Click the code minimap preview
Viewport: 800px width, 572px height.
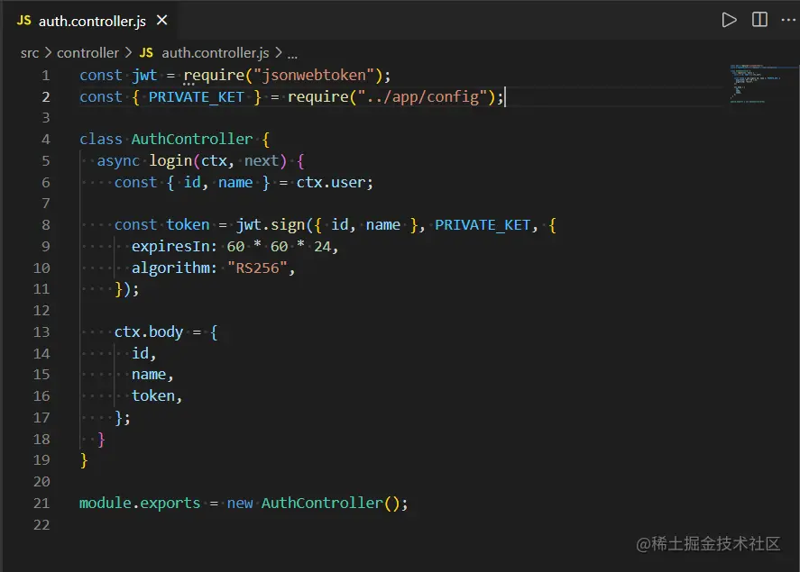[x=755, y=84]
